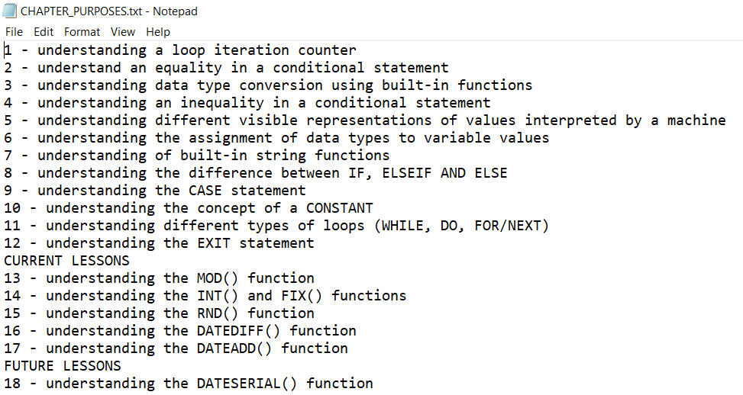Click the CHAPTER_PURPOSES.txt window title text
The height and width of the screenshot is (395, 743).
pos(108,11)
